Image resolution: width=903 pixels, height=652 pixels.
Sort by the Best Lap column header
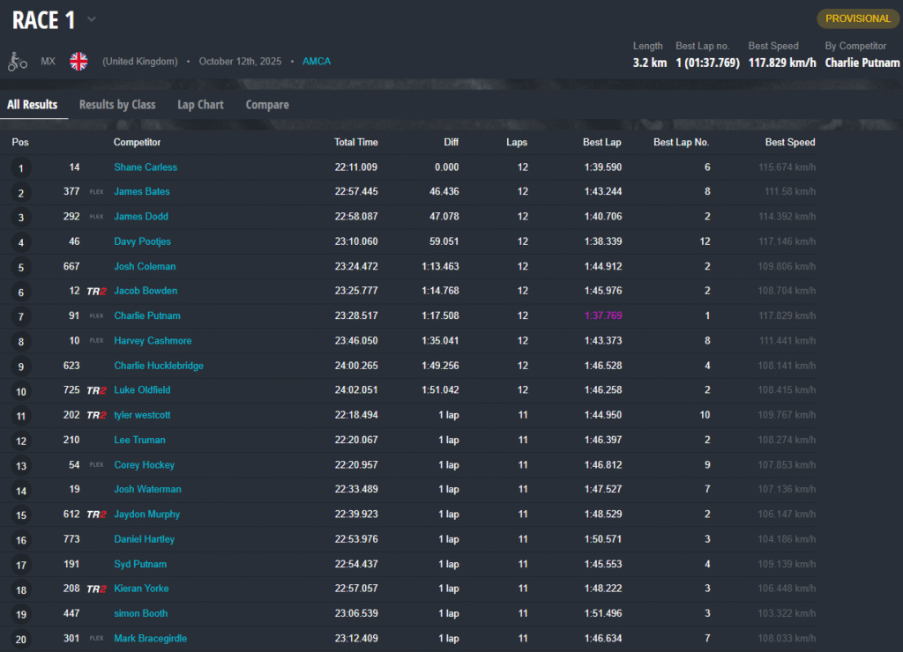[602, 142]
